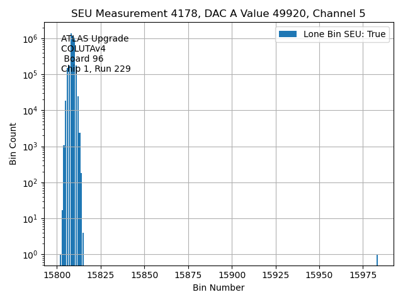This screenshot has width=403, height=302.
Task: Click the 'Board 96' annotation text
Action: point(83,59)
